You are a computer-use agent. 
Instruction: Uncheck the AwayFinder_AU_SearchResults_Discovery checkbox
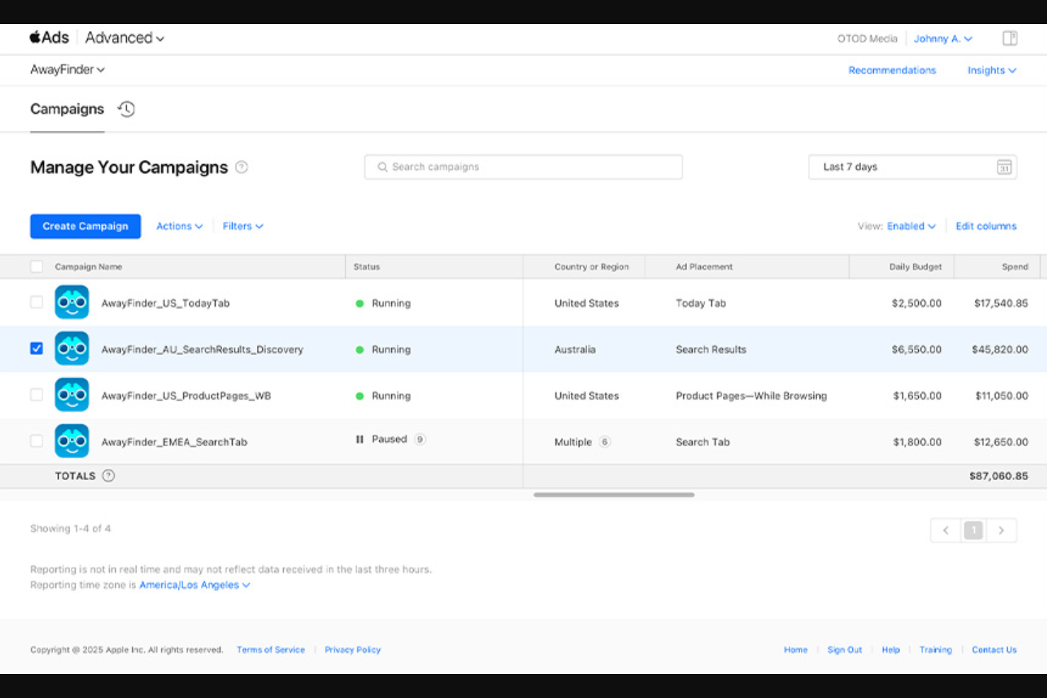click(37, 349)
